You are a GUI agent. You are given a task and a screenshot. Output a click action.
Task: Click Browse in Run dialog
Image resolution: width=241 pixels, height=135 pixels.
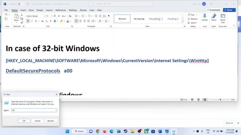point(51,121)
